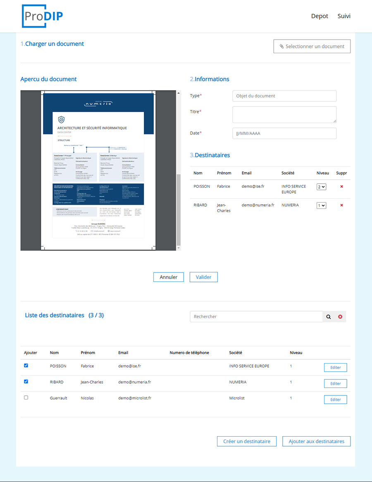Open the Niveau dropdown for RIBARD
This screenshot has width=372, height=482.
point(321,205)
